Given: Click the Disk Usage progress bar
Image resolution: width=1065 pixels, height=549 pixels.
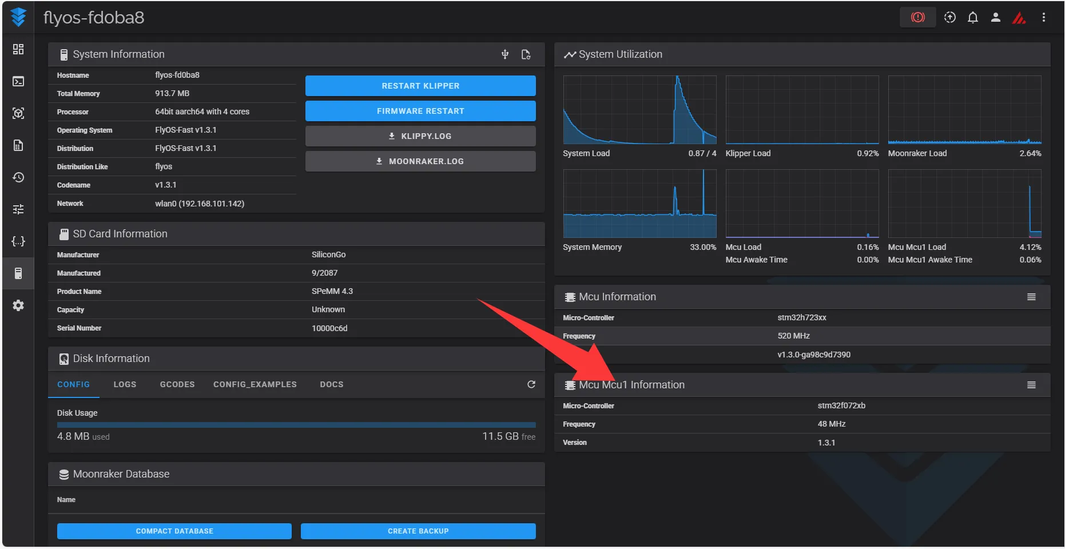Looking at the screenshot, I should tap(296, 425).
